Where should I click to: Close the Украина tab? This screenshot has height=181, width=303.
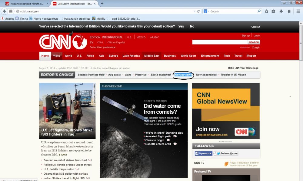[x=47, y=4]
